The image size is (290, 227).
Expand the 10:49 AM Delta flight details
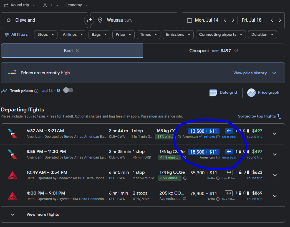(x=275, y=175)
